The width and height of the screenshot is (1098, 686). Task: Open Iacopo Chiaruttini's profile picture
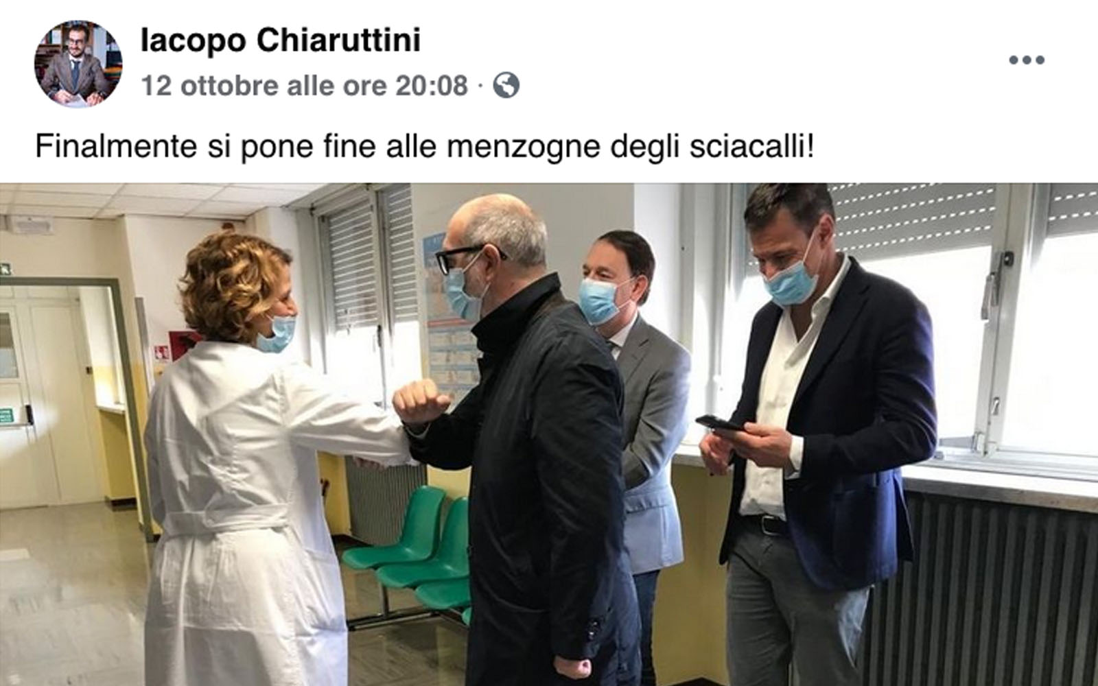coord(78,64)
